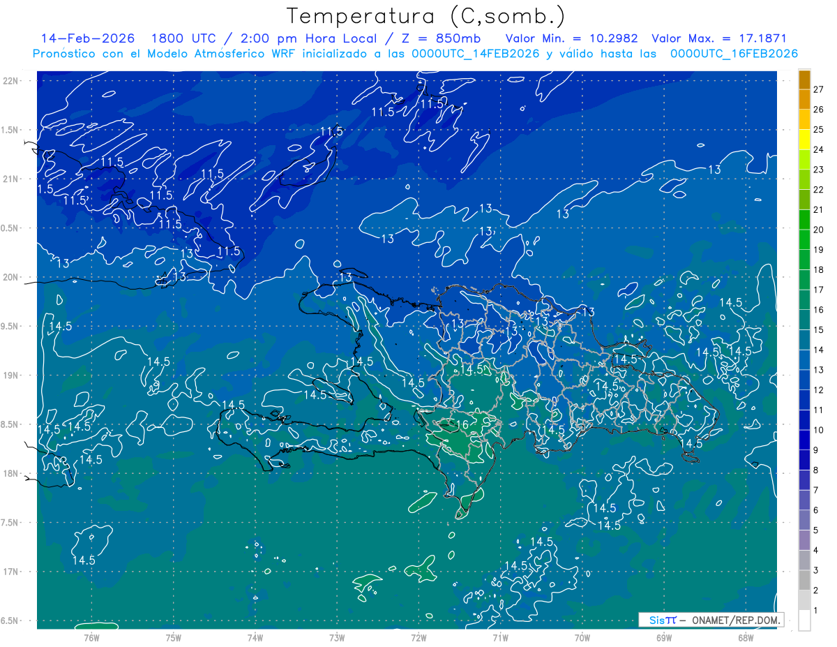Click the "19N" latitude axis label
Image resolution: width=837 pixels, height=647 pixels.
(11, 375)
